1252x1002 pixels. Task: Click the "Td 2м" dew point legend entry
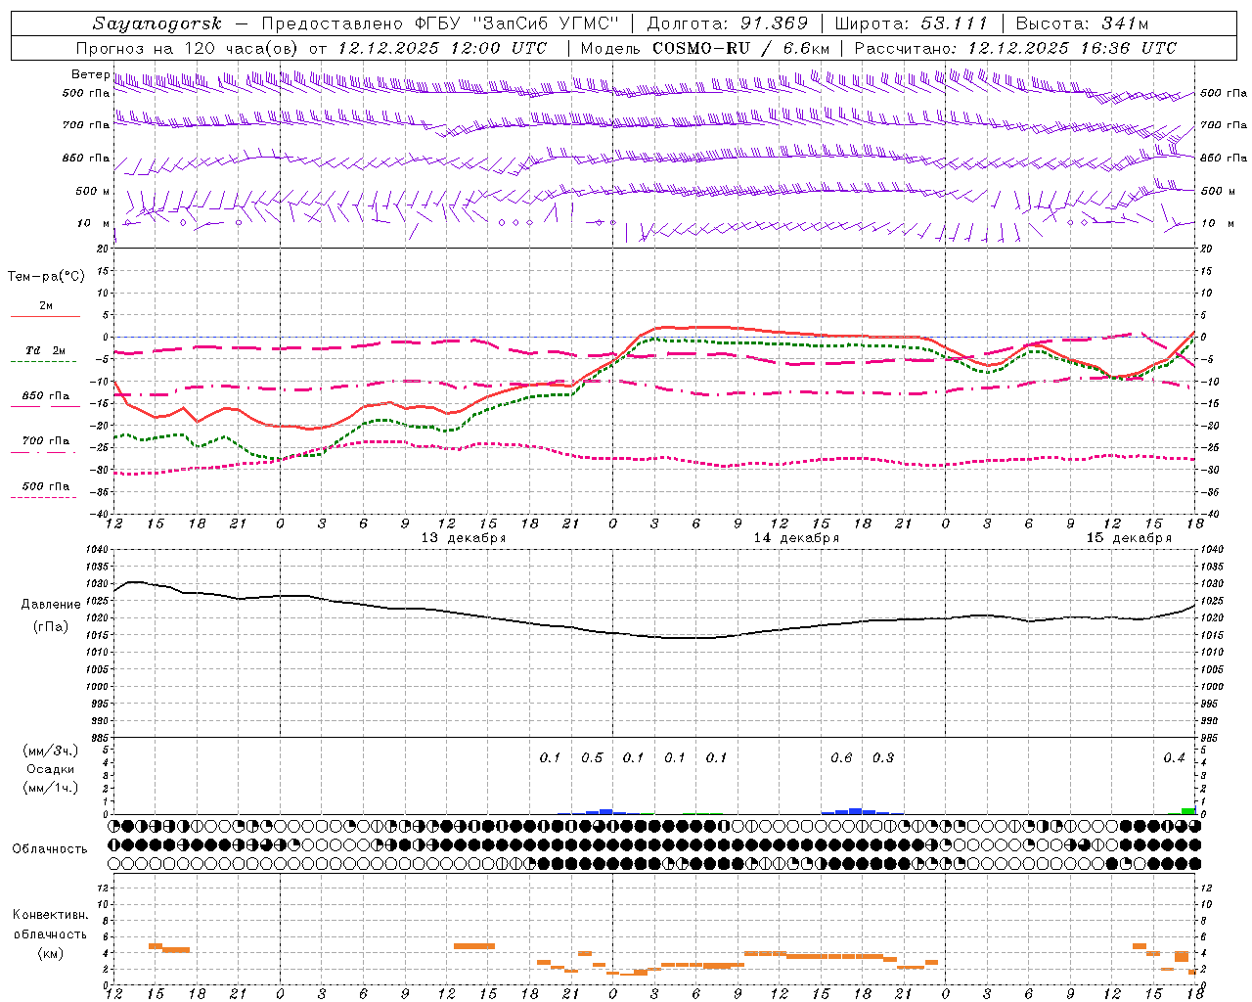45,354
